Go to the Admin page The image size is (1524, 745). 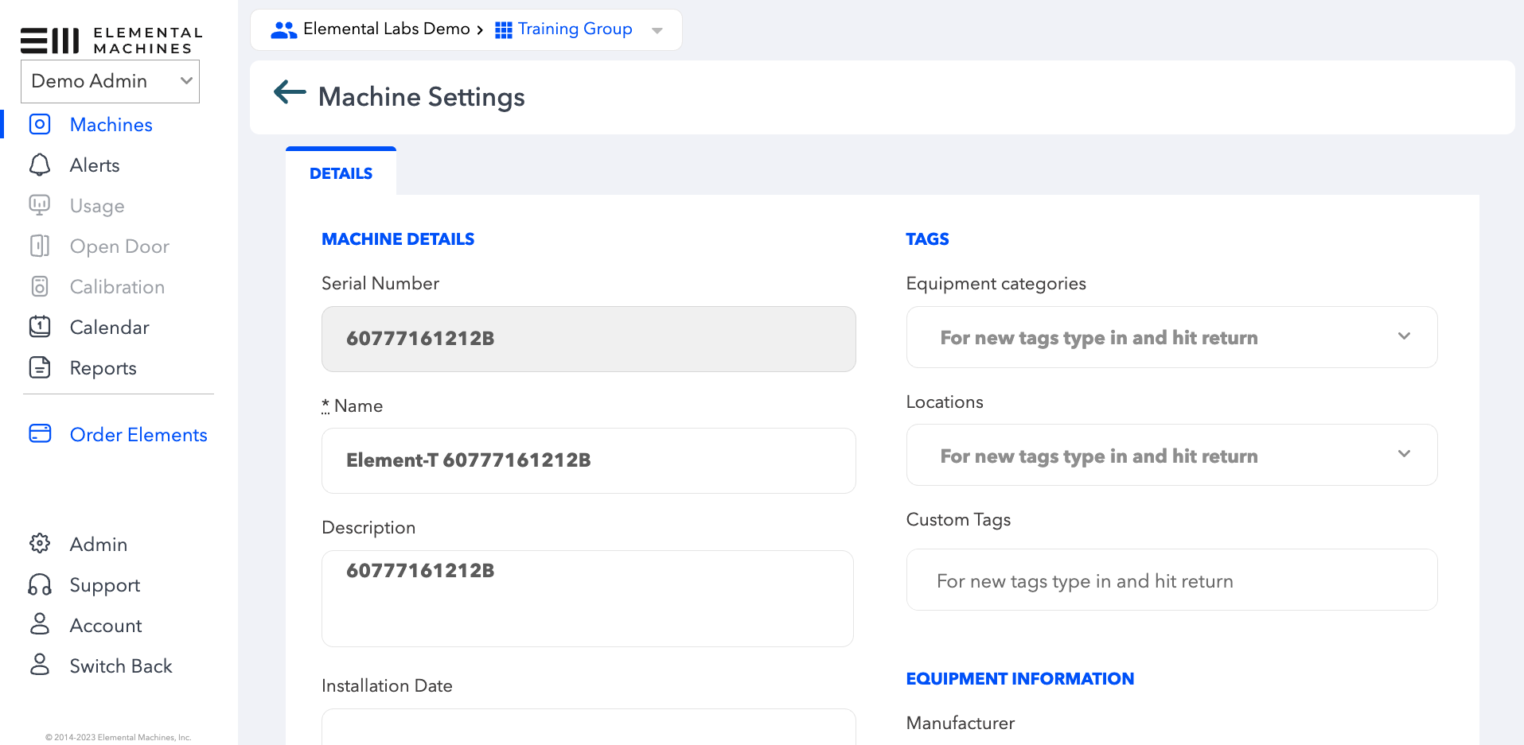[x=99, y=545]
